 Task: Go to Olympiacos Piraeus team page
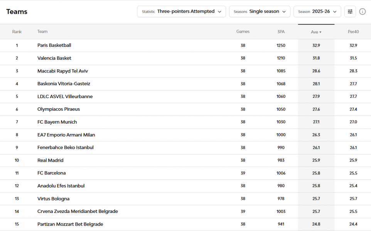coord(59,109)
